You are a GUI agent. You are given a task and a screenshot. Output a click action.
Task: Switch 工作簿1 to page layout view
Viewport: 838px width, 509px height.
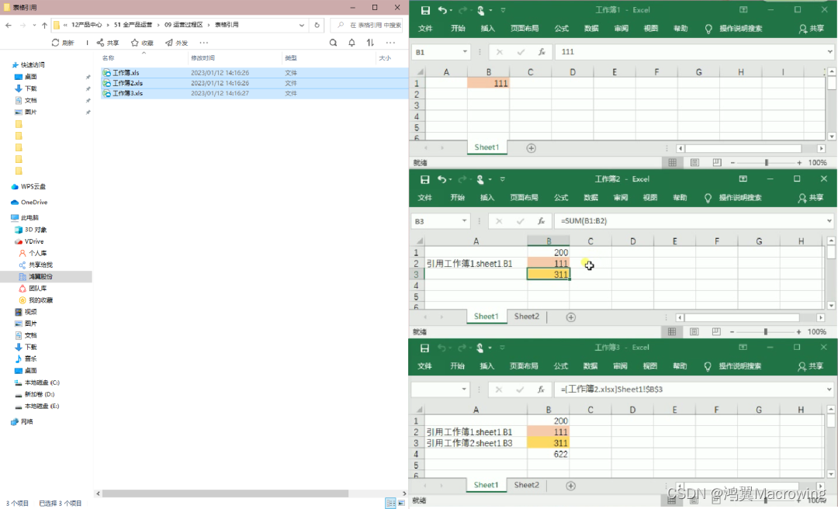coord(694,162)
